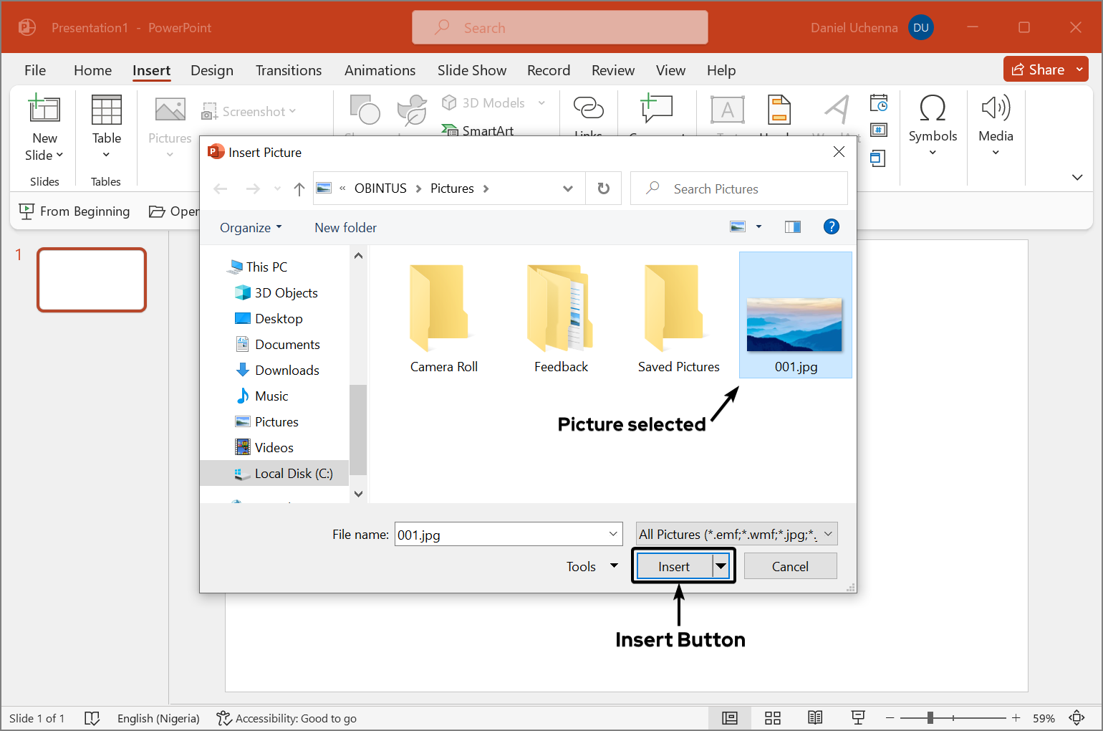Go up one folder level

pyautogui.click(x=299, y=189)
